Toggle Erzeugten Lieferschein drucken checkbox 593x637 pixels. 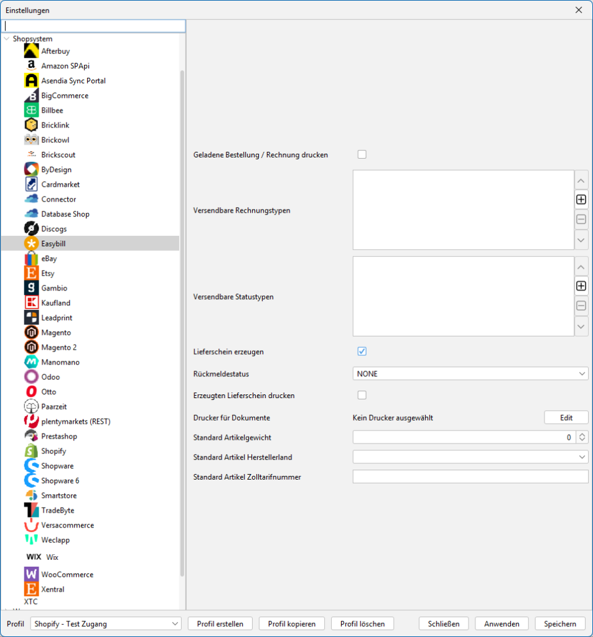[x=362, y=395]
